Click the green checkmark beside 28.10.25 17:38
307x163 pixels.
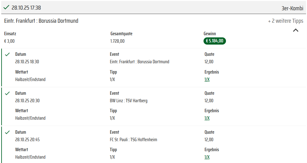(x=6, y=7)
